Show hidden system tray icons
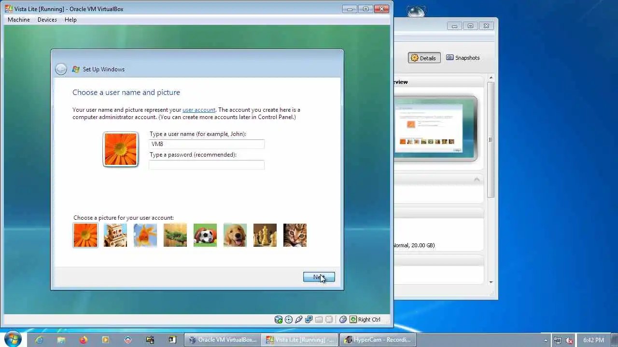The image size is (618, 347). pyautogui.click(x=546, y=340)
